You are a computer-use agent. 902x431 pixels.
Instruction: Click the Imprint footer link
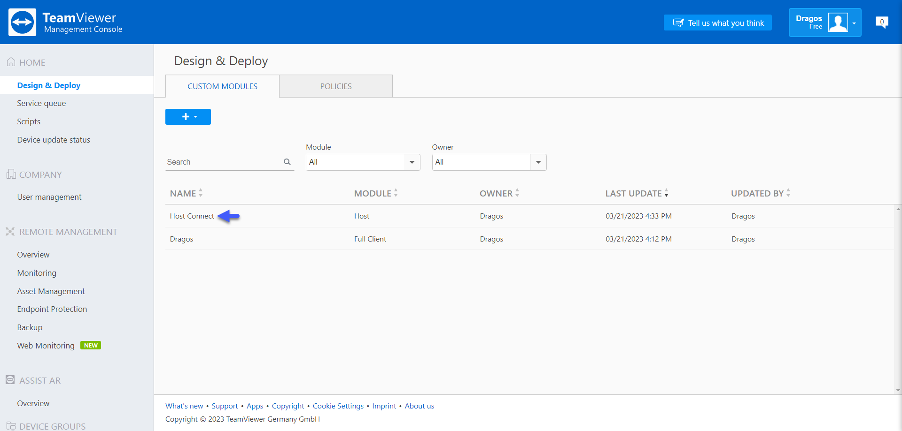click(x=384, y=406)
